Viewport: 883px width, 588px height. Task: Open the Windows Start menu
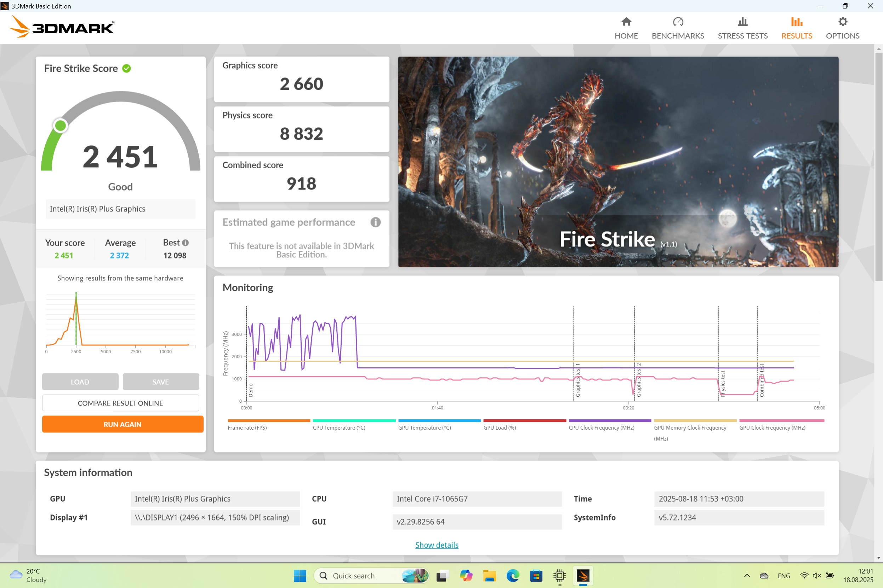pyautogui.click(x=300, y=576)
